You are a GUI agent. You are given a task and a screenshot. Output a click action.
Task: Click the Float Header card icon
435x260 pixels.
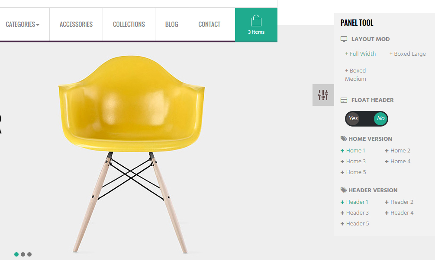click(344, 100)
